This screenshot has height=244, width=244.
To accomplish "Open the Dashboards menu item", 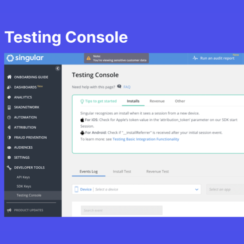I will 25,87.
